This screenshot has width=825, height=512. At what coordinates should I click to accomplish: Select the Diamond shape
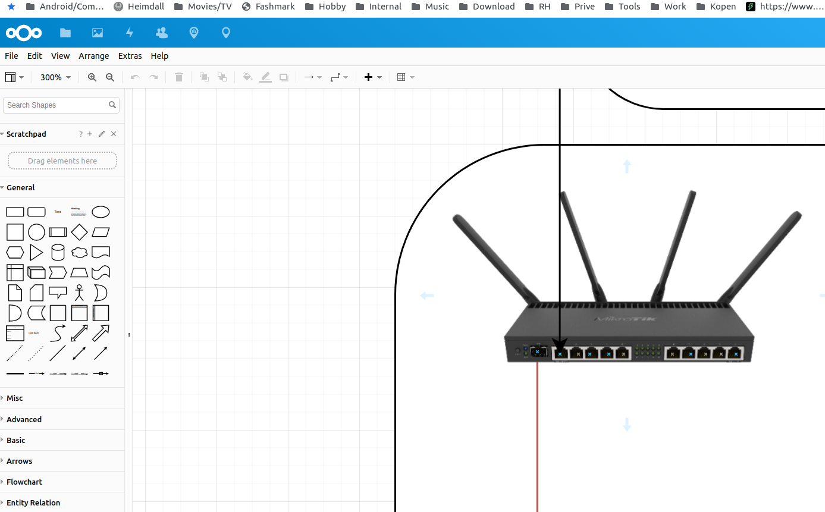click(x=79, y=232)
